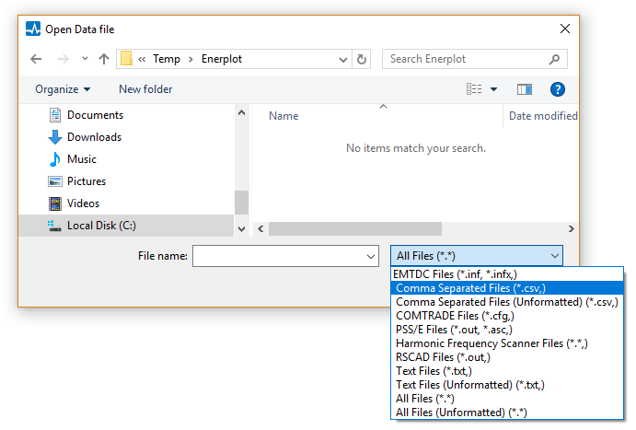Expand the view options dropdown arrow

click(494, 89)
